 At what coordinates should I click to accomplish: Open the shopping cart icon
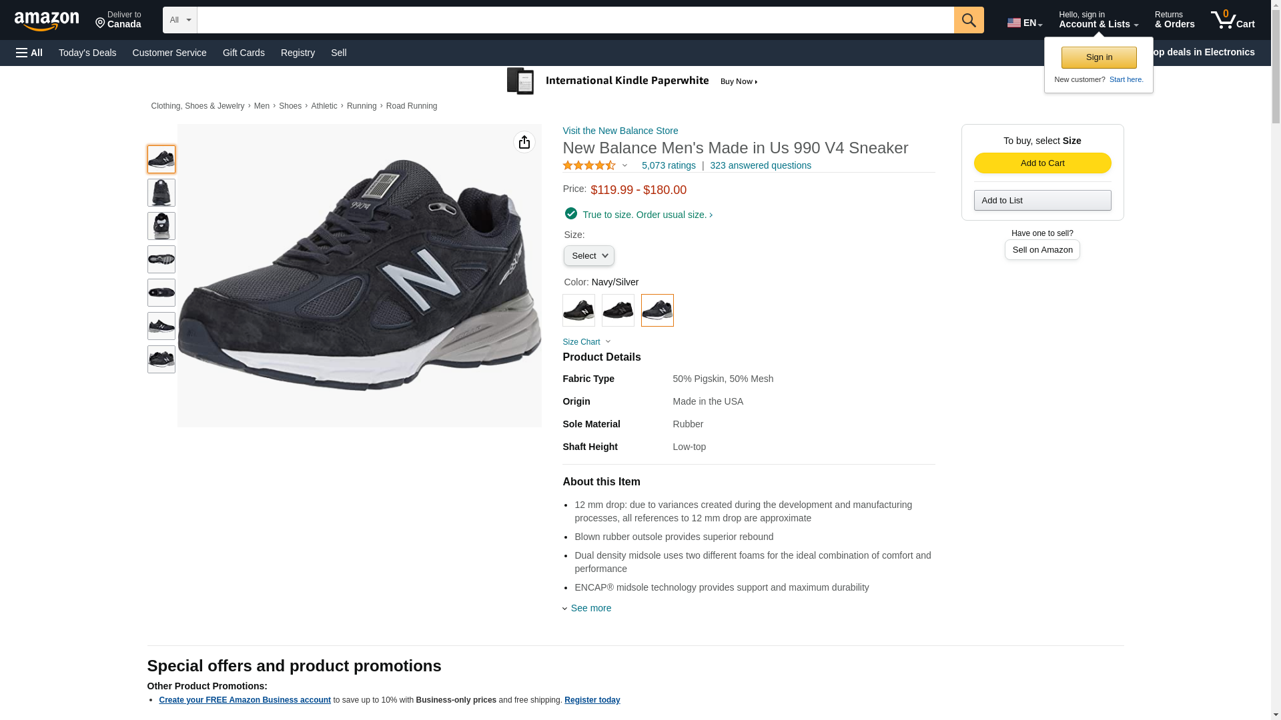[1232, 20]
